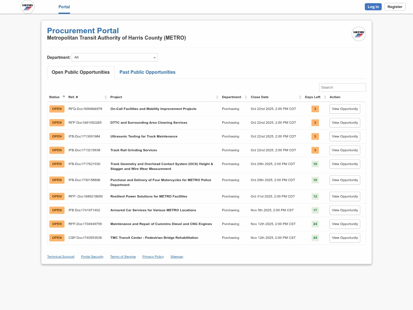
Task: View Opportunity for Armored Car Services row
Action: pyautogui.click(x=345, y=210)
